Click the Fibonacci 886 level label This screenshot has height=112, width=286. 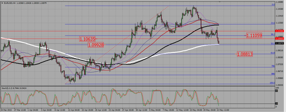pos(273,74)
